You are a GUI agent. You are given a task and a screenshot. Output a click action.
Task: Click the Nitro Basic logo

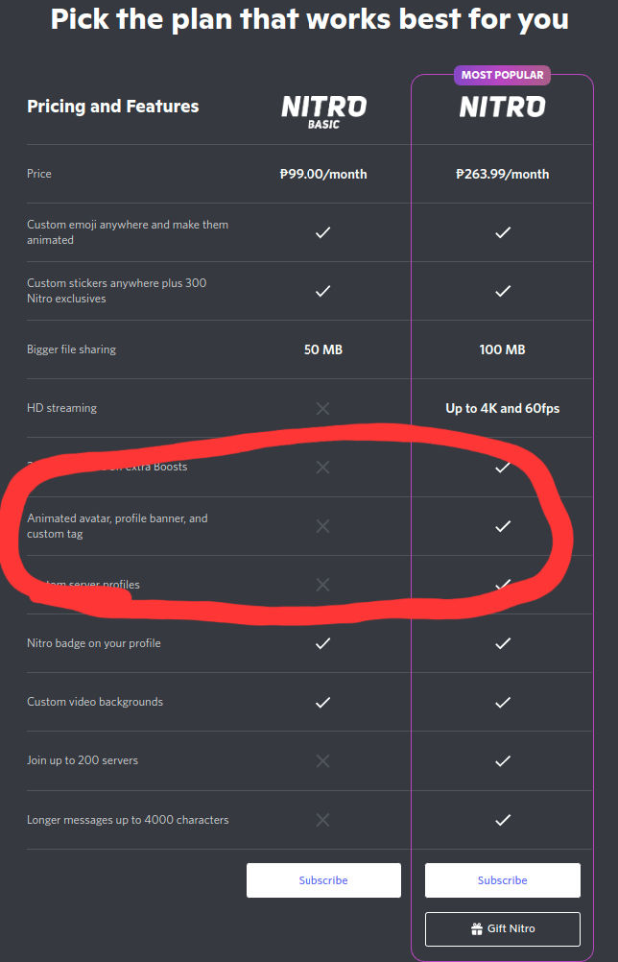coord(323,111)
